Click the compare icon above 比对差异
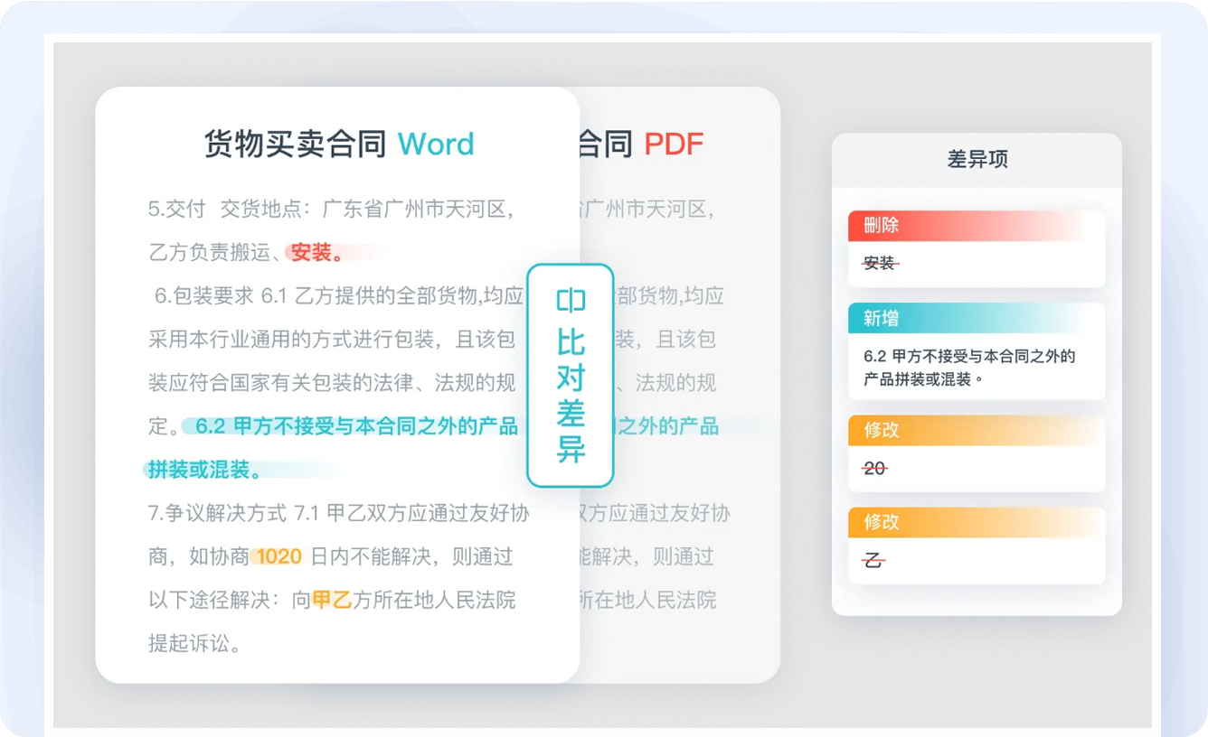 571,300
